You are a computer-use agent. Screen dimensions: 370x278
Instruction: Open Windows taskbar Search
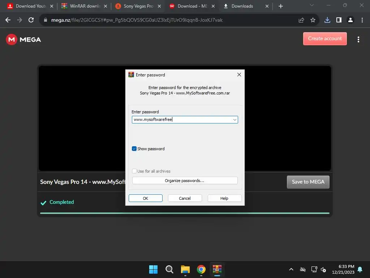pos(169,269)
